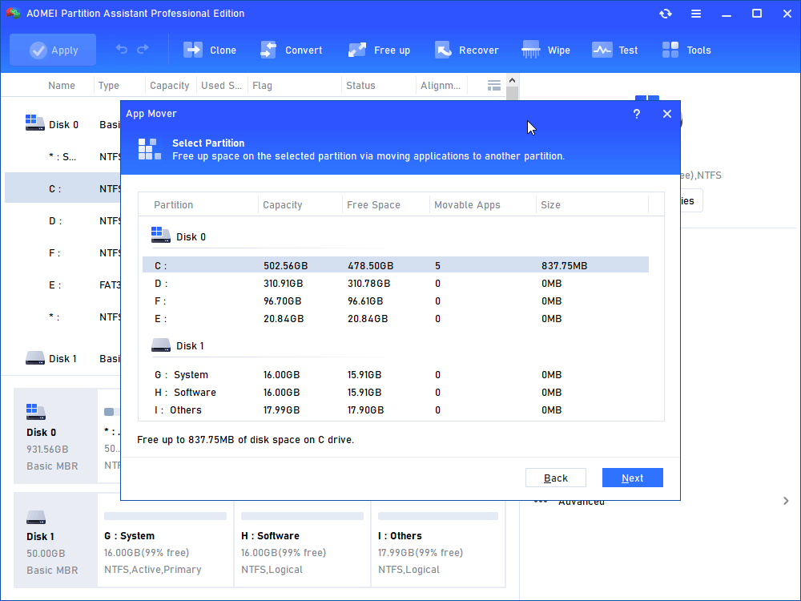Open the Wipe tool

(x=545, y=50)
